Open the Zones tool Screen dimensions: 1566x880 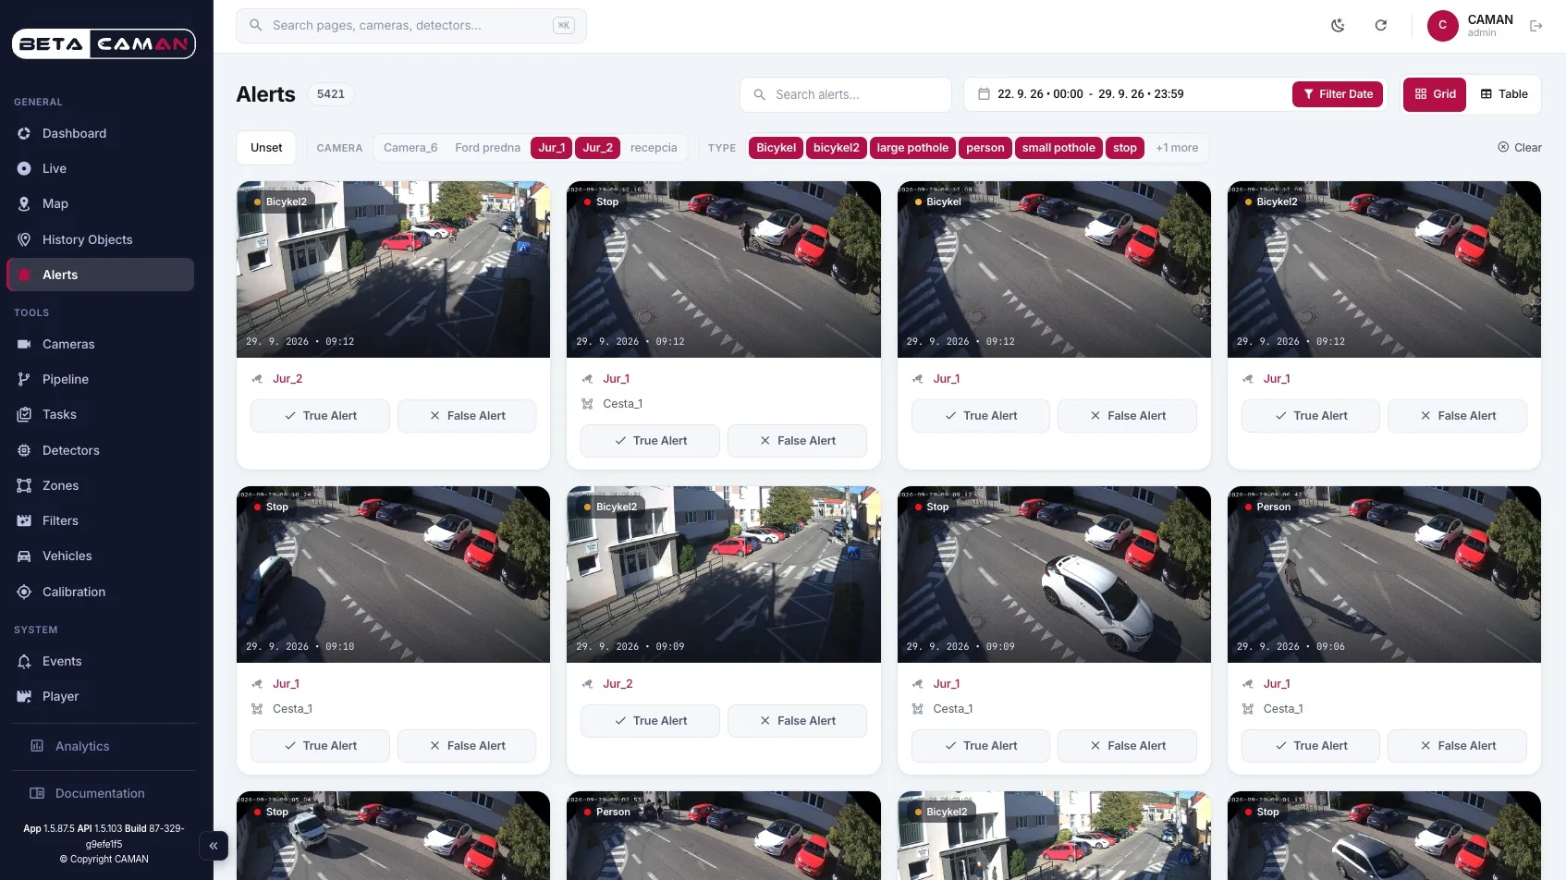coord(101,485)
